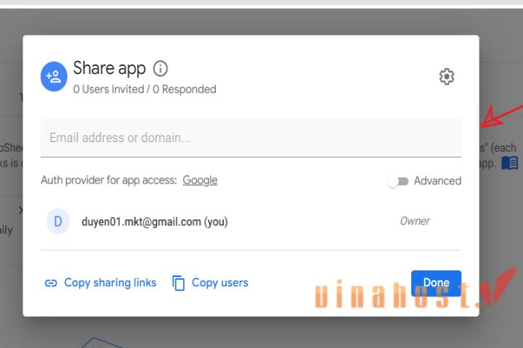Click the 0 Users Invited / 0 Responded text
The height and width of the screenshot is (348, 523).
coord(145,89)
